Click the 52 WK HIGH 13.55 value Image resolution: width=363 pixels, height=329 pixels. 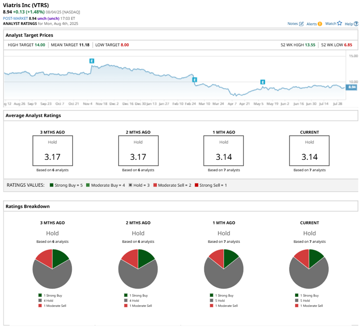[x=310, y=45]
